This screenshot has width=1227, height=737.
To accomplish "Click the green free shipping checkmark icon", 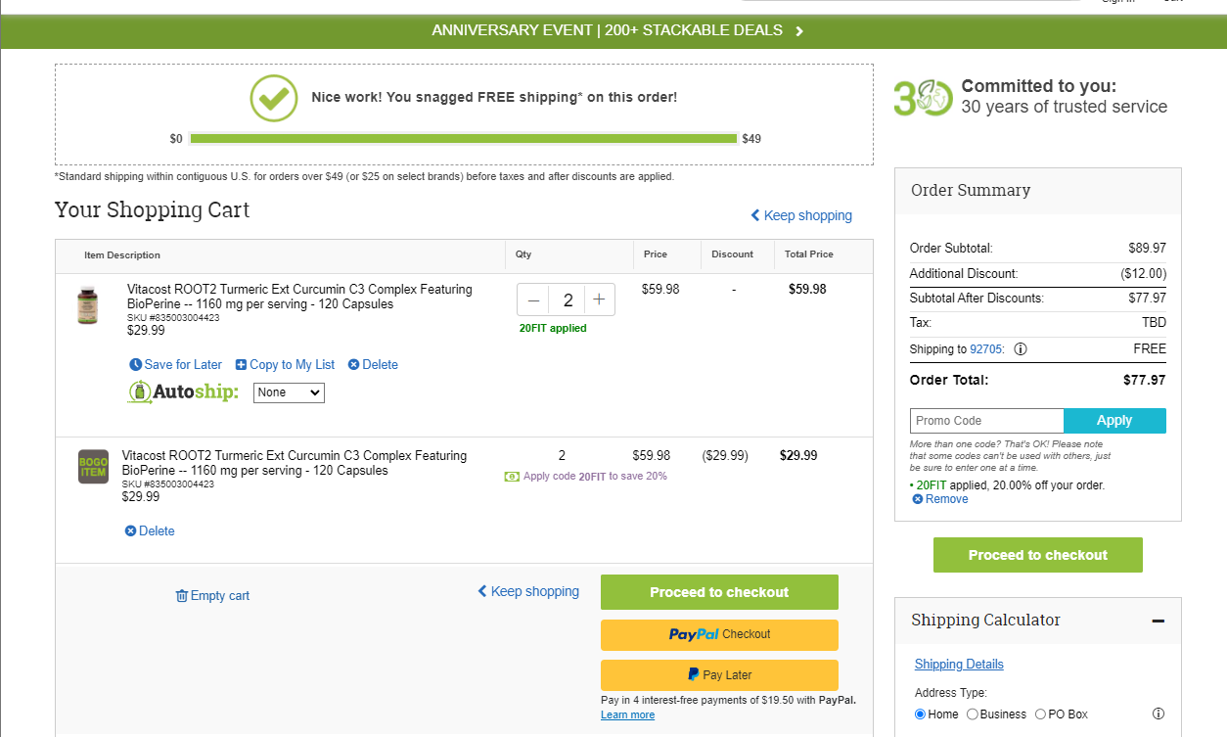I will [274, 98].
